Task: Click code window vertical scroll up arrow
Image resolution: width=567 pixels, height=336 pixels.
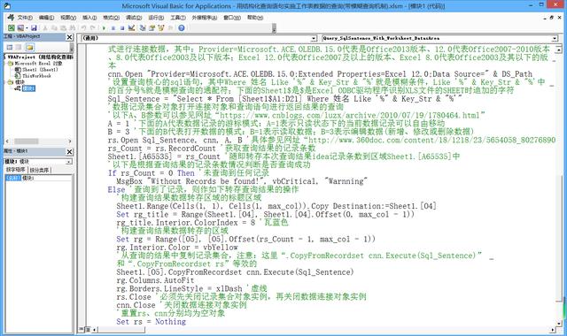Action: click(x=559, y=50)
